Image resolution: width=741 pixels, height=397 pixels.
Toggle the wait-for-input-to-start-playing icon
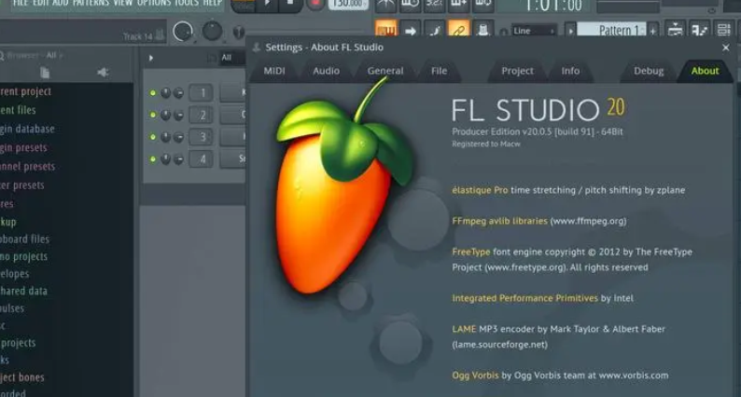point(410,5)
